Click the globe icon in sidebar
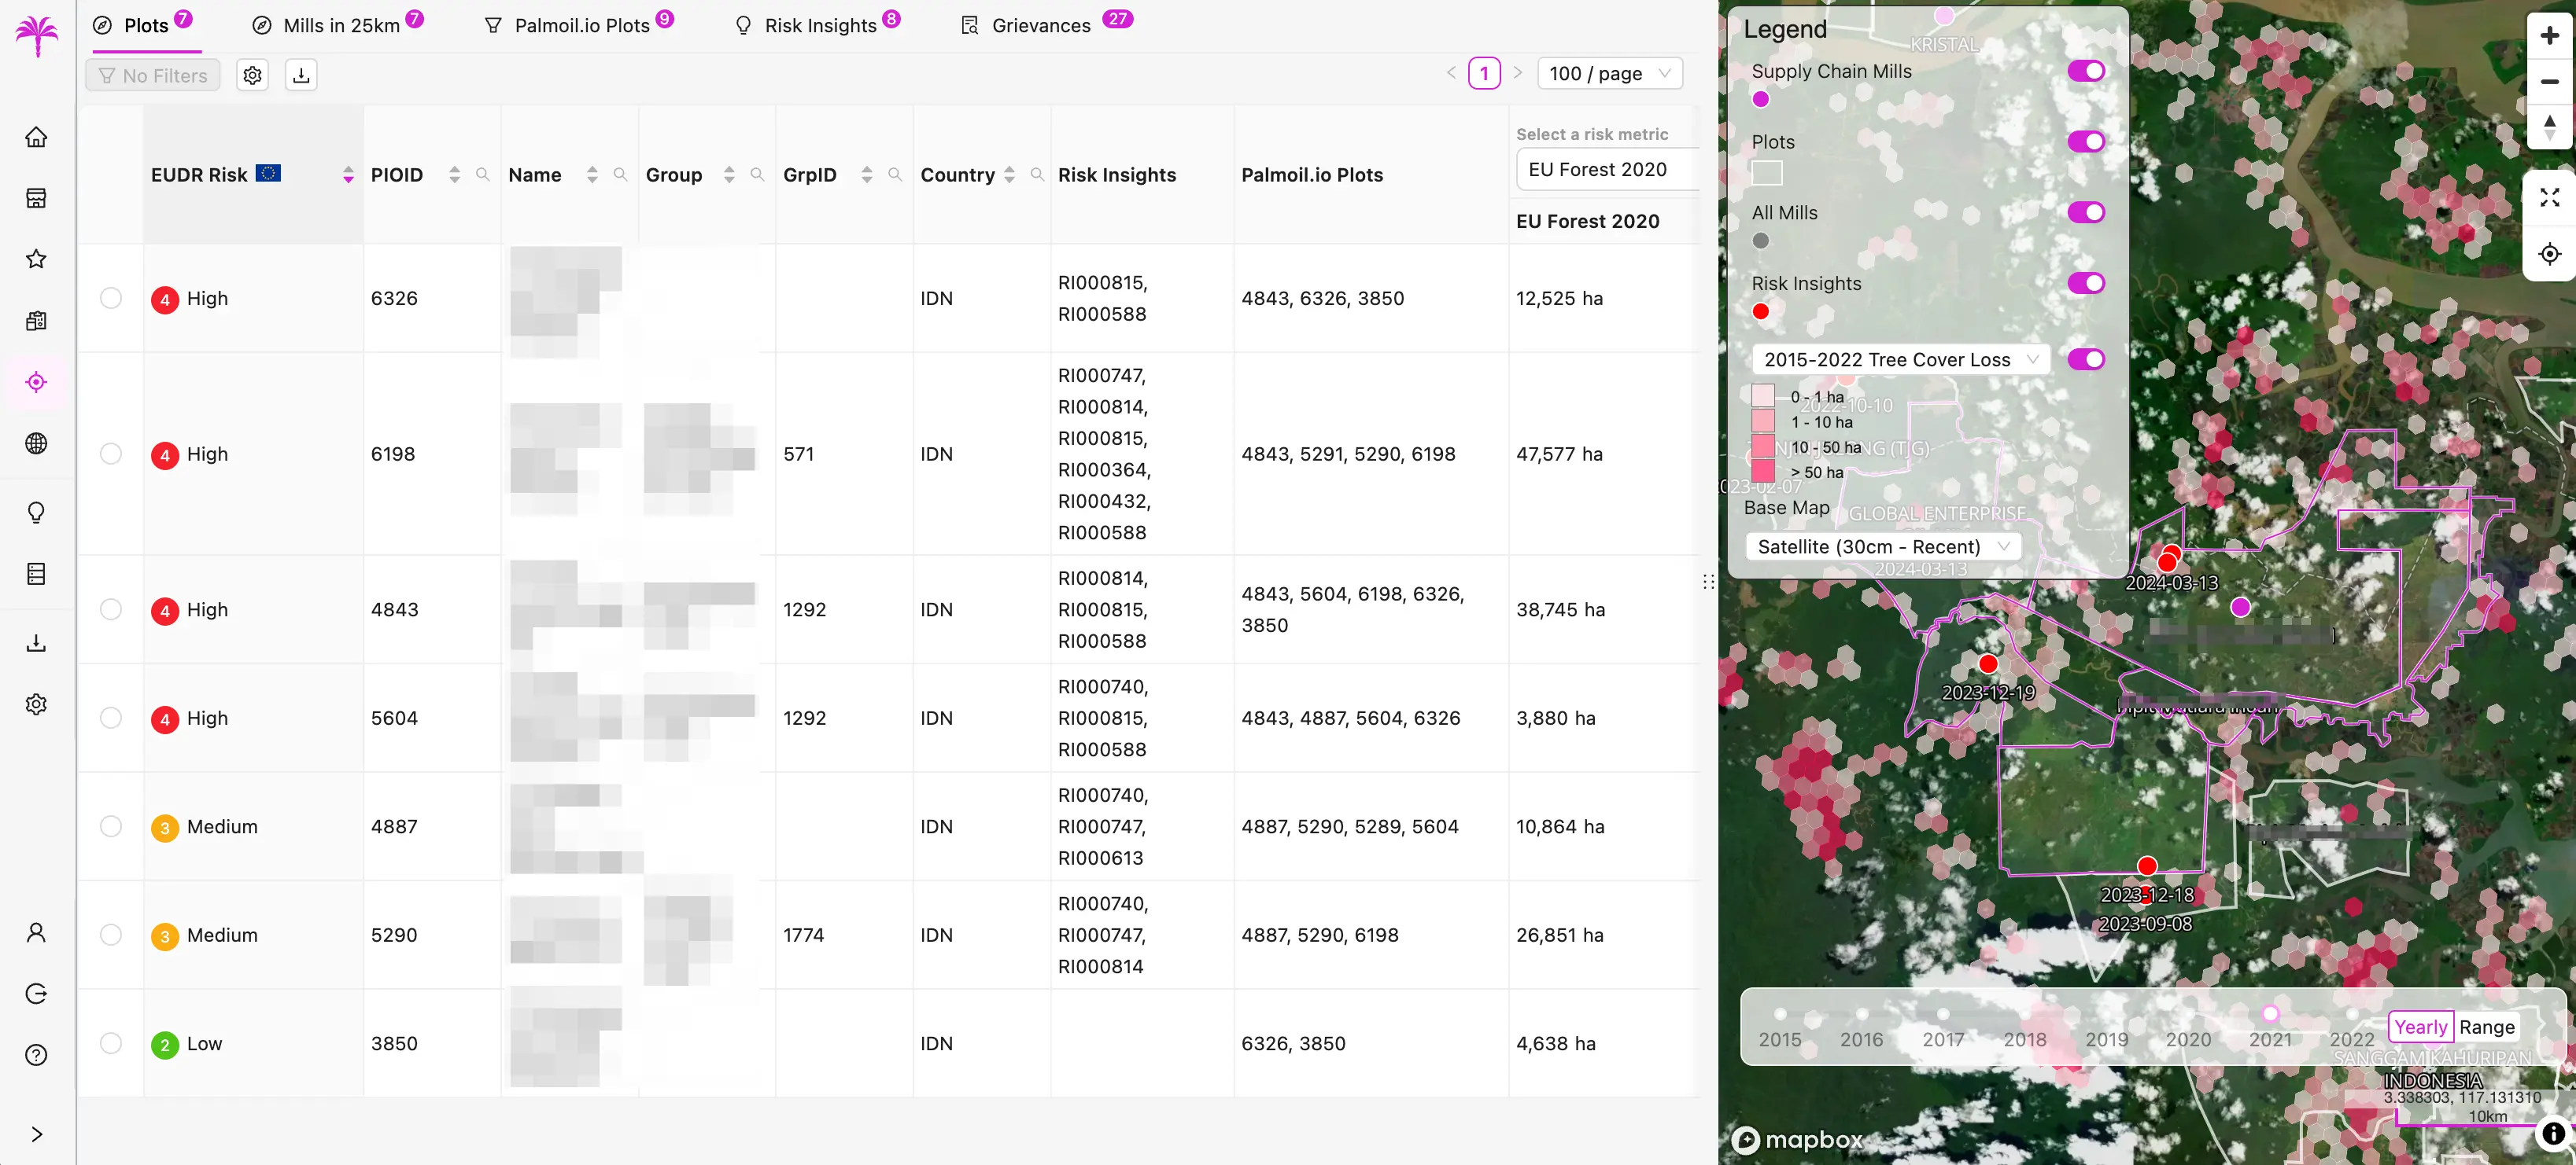Screen dimensions: 2576x1165 click(36, 443)
